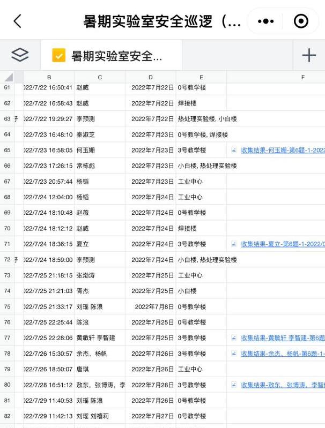Screen dimensions: 325x428
Task: Click image icon beside 夏立 attachment link
Action: (234, 244)
